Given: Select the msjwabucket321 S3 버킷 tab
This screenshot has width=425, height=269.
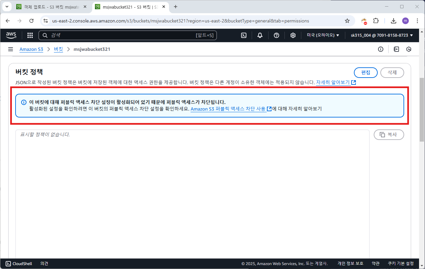Looking at the screenshot, I should [x=130, y=7].
